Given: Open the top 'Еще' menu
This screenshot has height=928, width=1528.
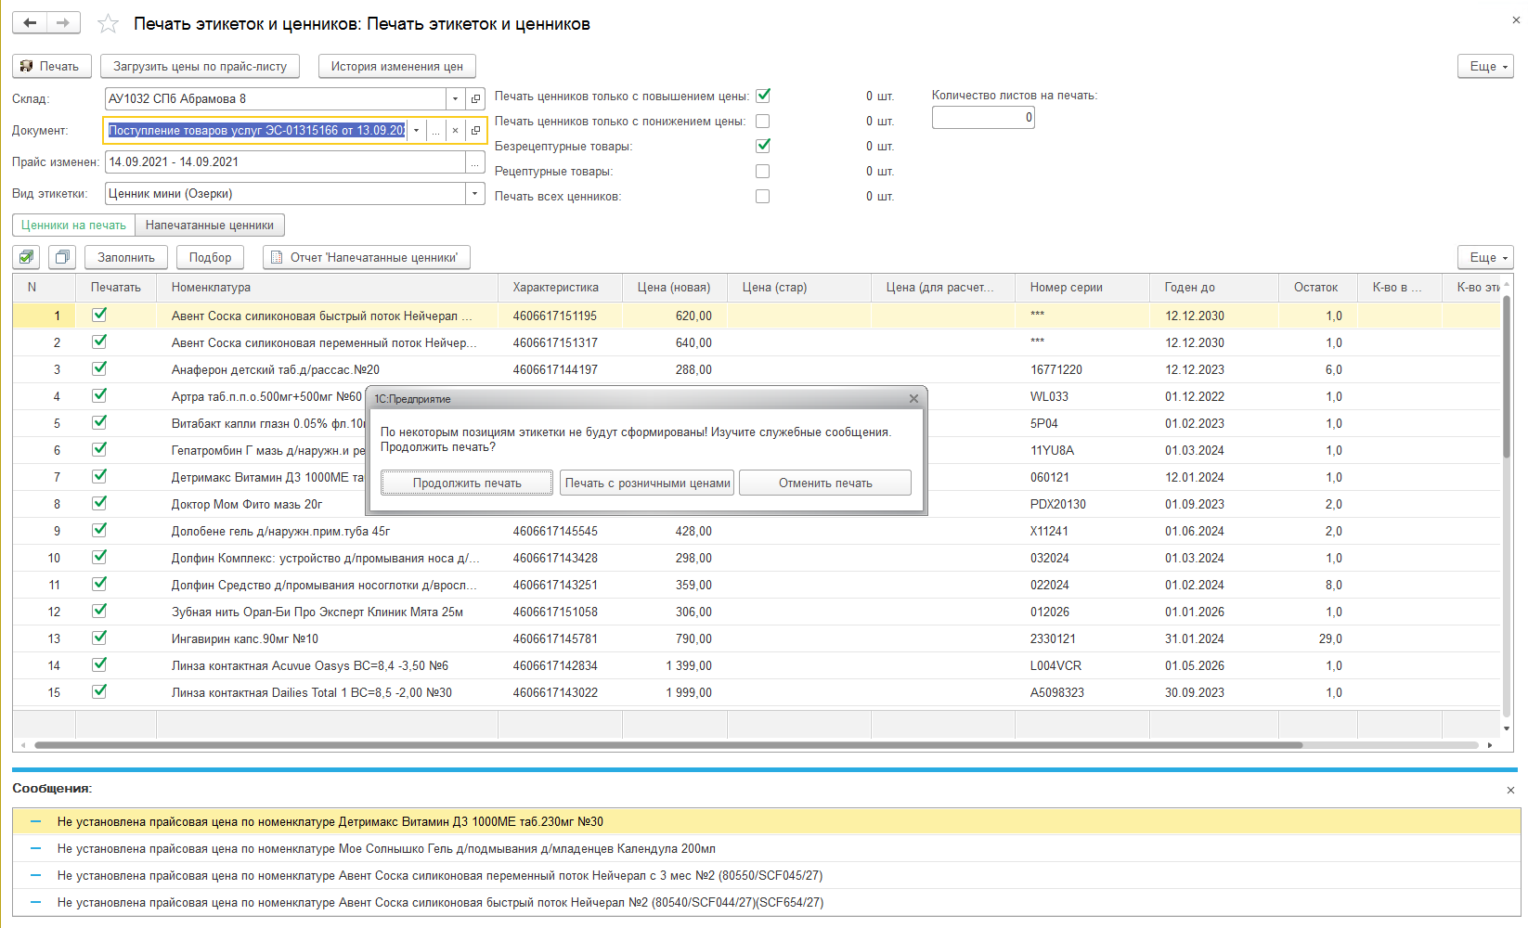Looking at the screenshot, I should coord(1485,67).
